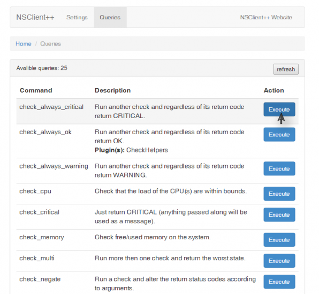Click the refresh button
319x294 pixels.
click(x=286, y=69)
